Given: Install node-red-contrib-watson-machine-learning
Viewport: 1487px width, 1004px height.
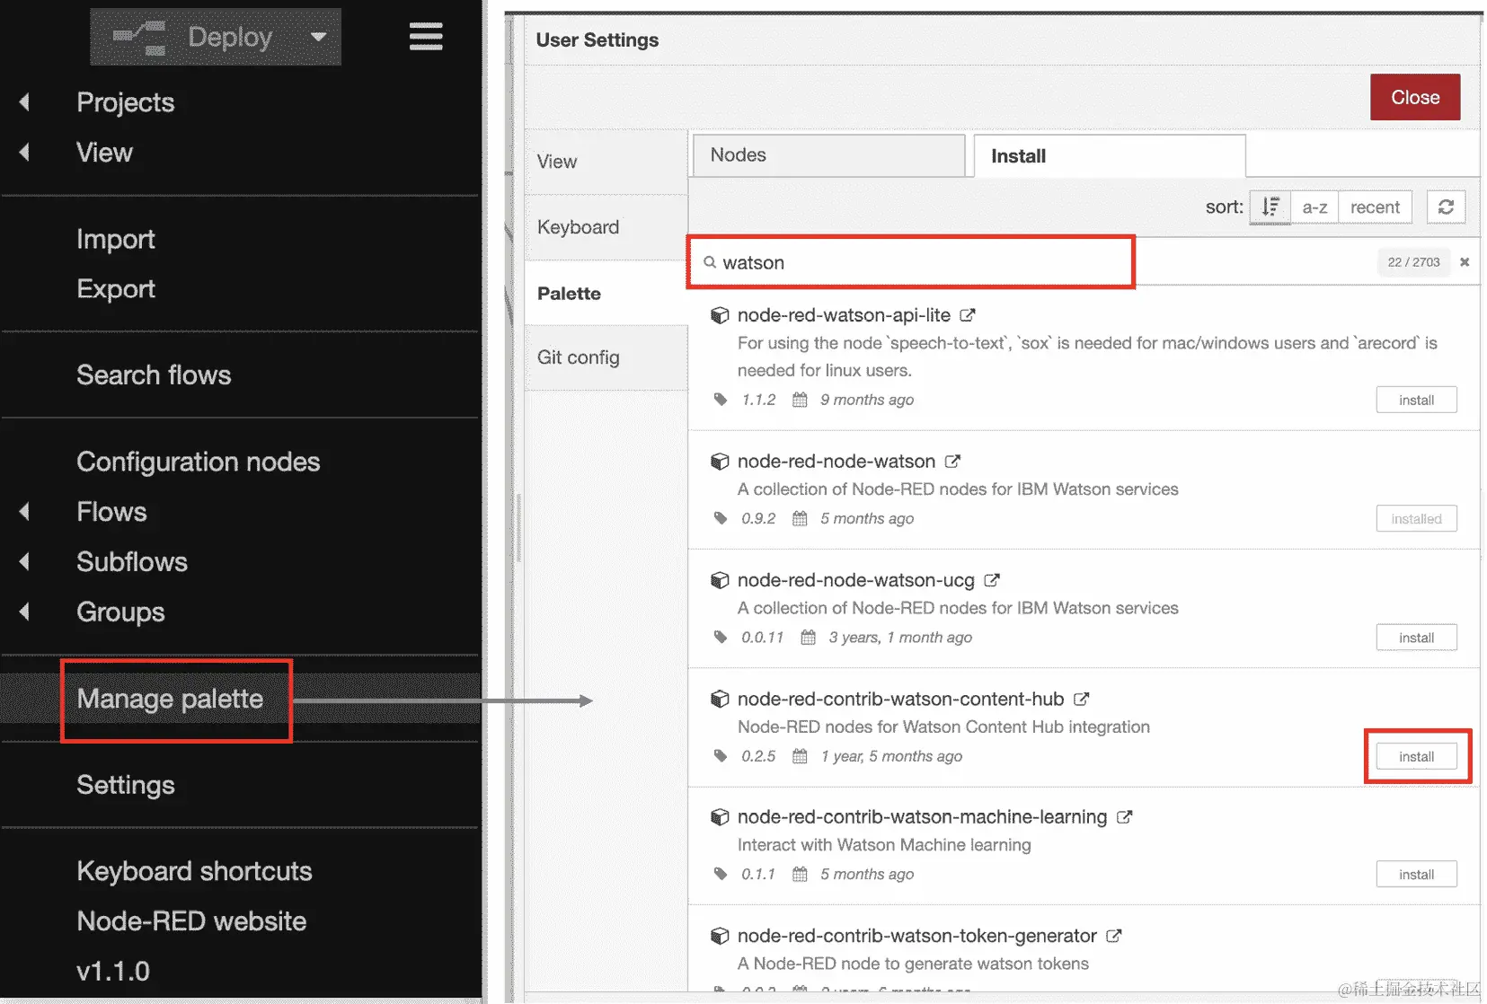Looking at the screenshot, I should pyautogui.click(x=1416, y=875).
